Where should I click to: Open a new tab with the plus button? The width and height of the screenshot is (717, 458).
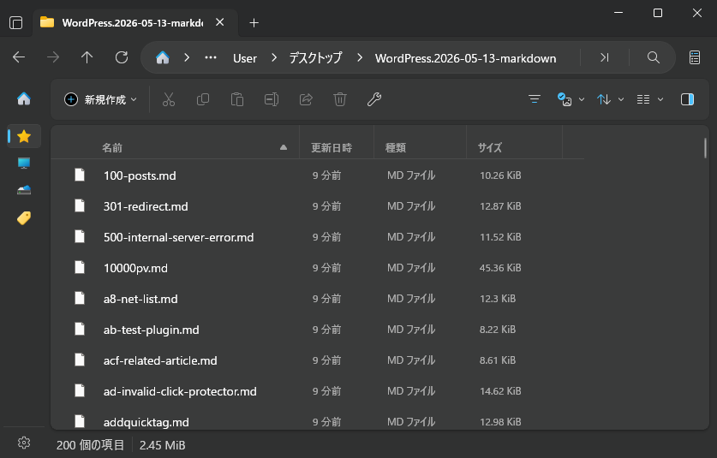point(254,22)
